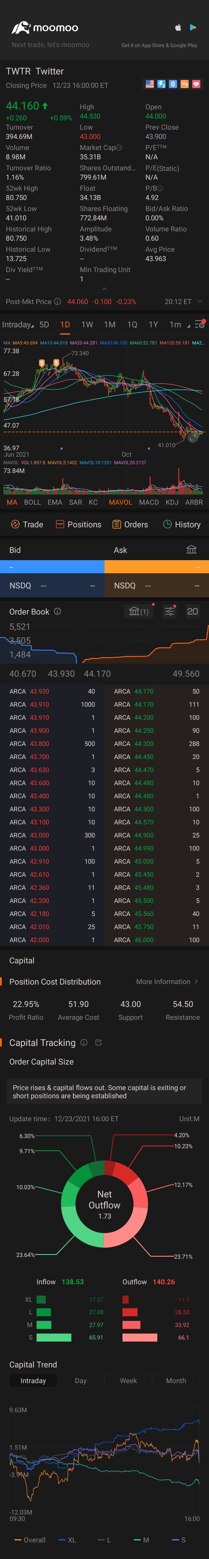Image resolution: width=209 pixels, height=1559 pixels.
Task: Share Capital Tracking via export icon
Action: pyautogui.click(x=99, y=1043)
